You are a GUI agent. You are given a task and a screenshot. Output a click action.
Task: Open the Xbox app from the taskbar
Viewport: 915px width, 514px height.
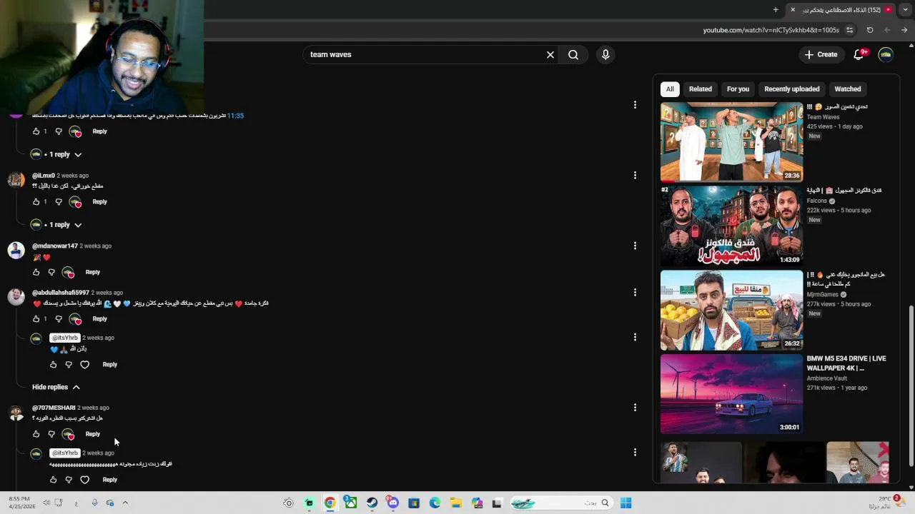click(351, 503)
